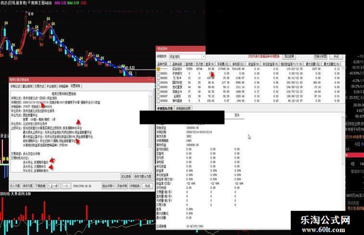Open the 交易方式 tab
This screenshot has width=364, height=235.
click(39, 86)
